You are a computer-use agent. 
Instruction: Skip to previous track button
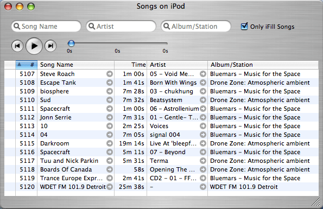point(17,46)
